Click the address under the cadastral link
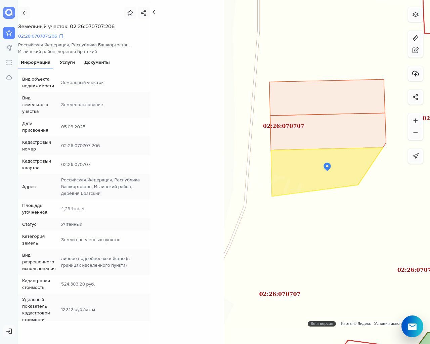 click(x=74, y=48)
